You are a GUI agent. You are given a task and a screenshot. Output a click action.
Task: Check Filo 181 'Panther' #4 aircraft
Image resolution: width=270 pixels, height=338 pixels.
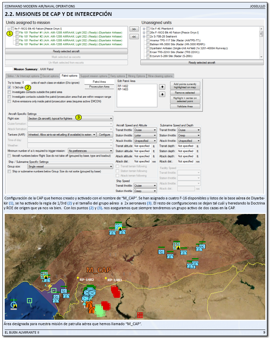pos(17,44)
